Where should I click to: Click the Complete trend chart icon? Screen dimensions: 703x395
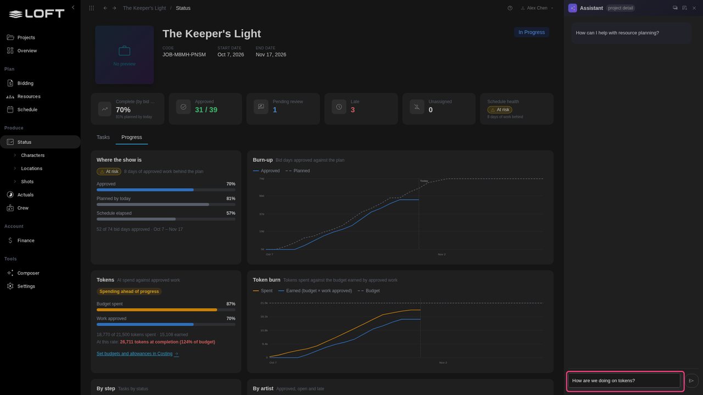coord(105,109)
